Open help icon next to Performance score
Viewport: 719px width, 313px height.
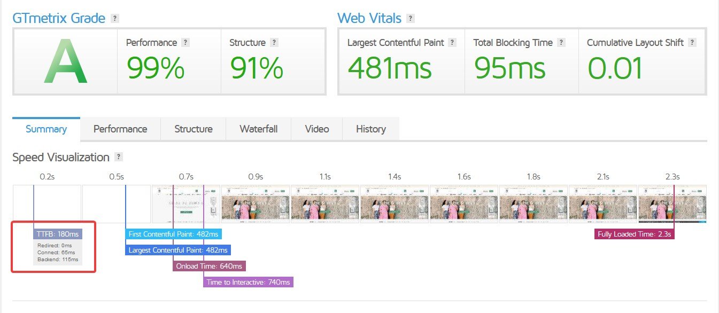coord(185,43)
